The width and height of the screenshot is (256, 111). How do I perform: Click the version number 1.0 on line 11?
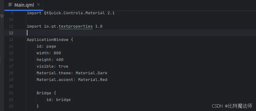tap(99, 26)
